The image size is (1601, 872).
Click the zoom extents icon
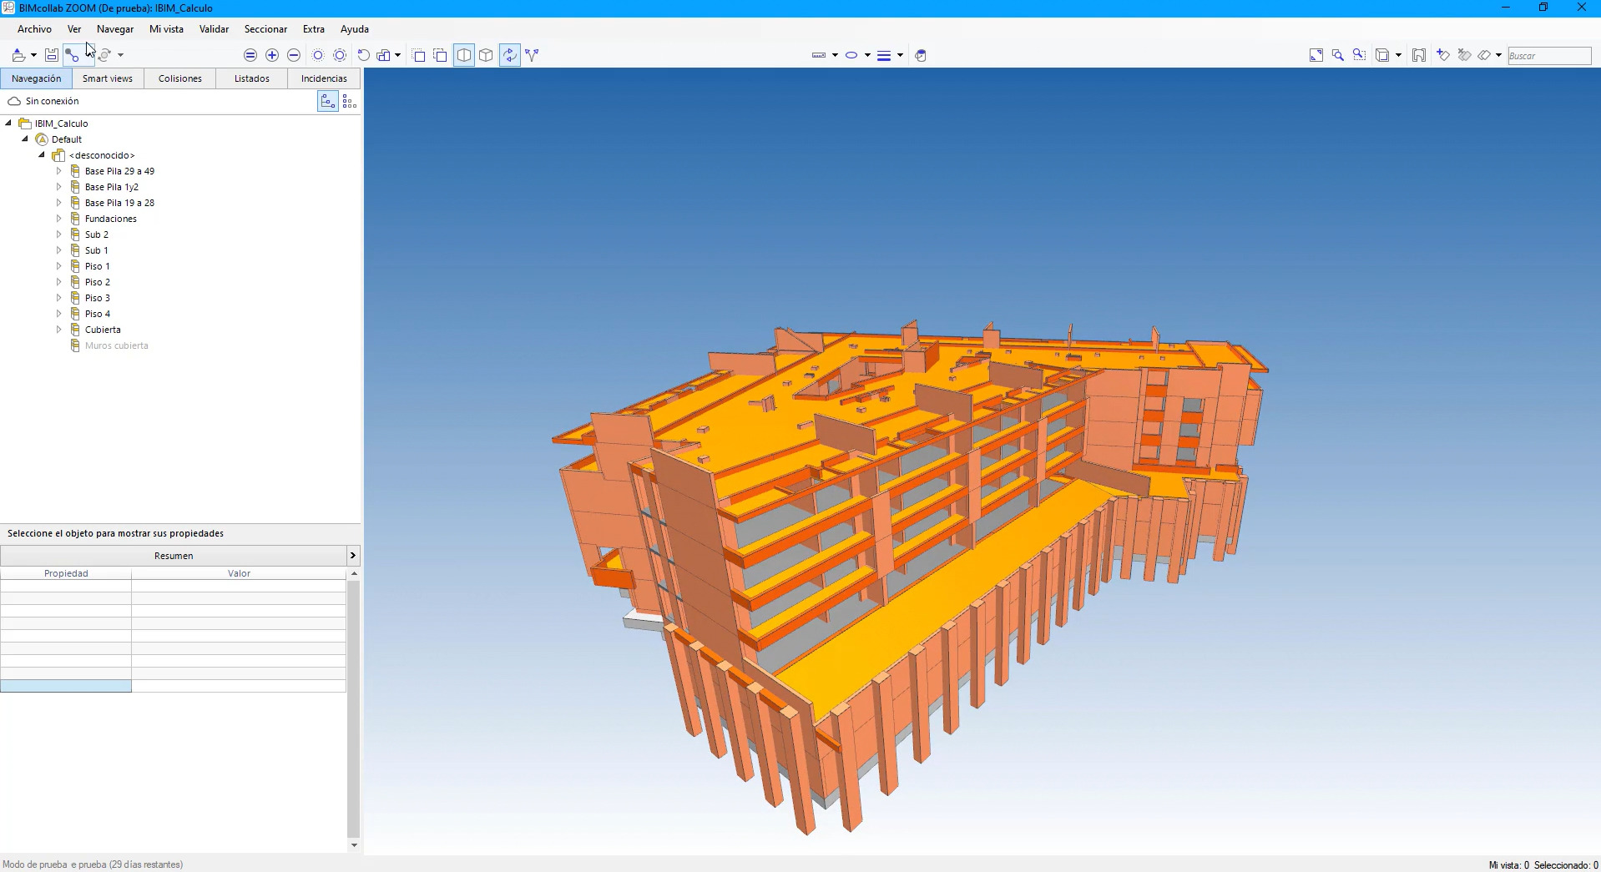pyautogui.click(x=1316, y=55)
